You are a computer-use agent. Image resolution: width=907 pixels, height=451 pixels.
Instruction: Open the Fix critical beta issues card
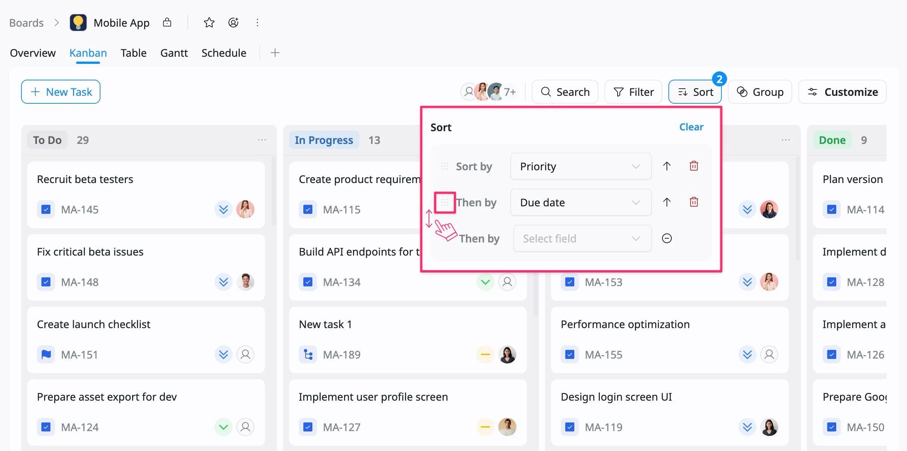coord(146,267)
